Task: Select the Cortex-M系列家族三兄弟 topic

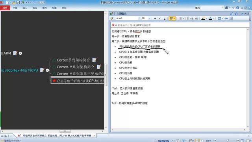Action: (80, 74)
